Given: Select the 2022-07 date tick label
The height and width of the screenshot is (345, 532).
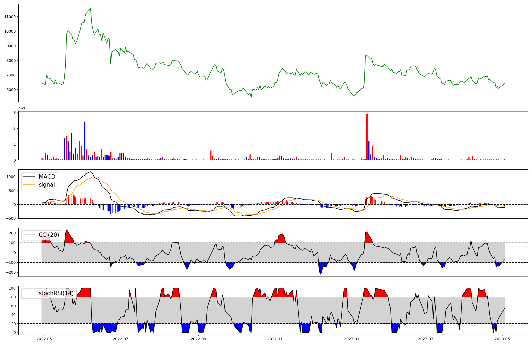Looking at the screenshot, I should pyautogui.click(x=121, y=339).
